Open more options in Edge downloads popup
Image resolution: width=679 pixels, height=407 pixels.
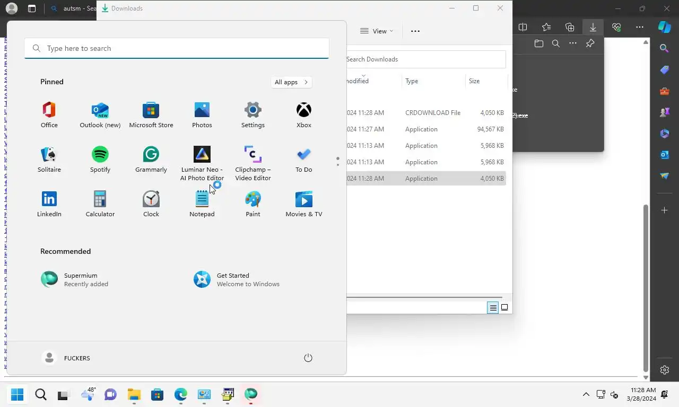coord(573,43)
